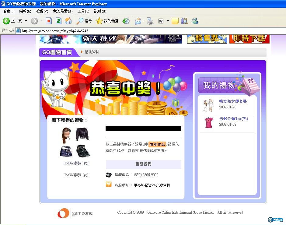Click the HotGirl denim skirt thumbnail

click(66, 151)
